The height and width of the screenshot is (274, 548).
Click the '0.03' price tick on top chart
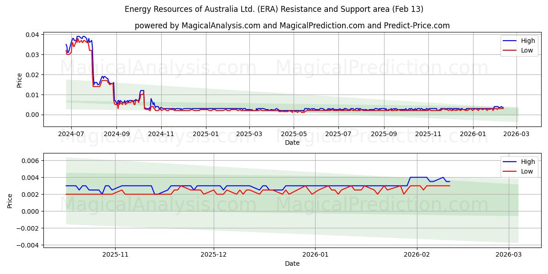(33, 55)
